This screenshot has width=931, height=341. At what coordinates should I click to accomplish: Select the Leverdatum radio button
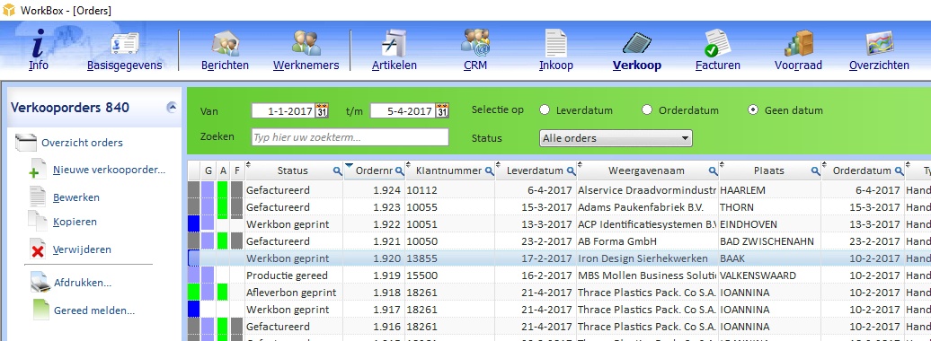(x=545, y=109)
